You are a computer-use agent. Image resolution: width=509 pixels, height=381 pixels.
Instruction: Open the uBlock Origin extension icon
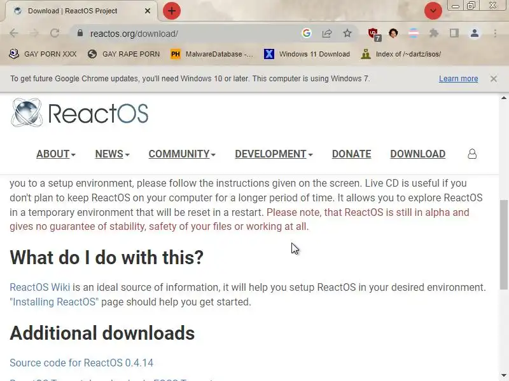[374, 34]
